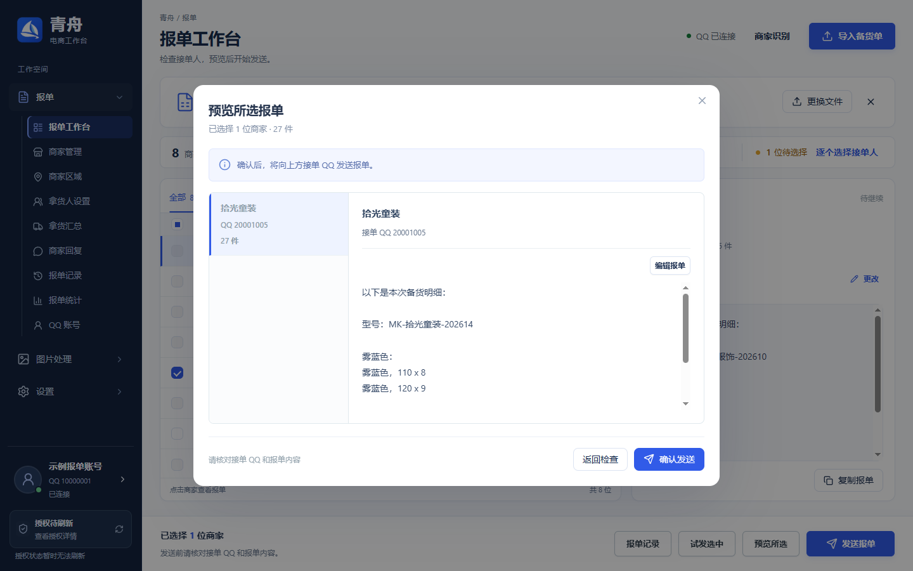Click the 预览所选 button
Image resolution: width=913 pixels, height=571 pixels.
tap(770, 544)
